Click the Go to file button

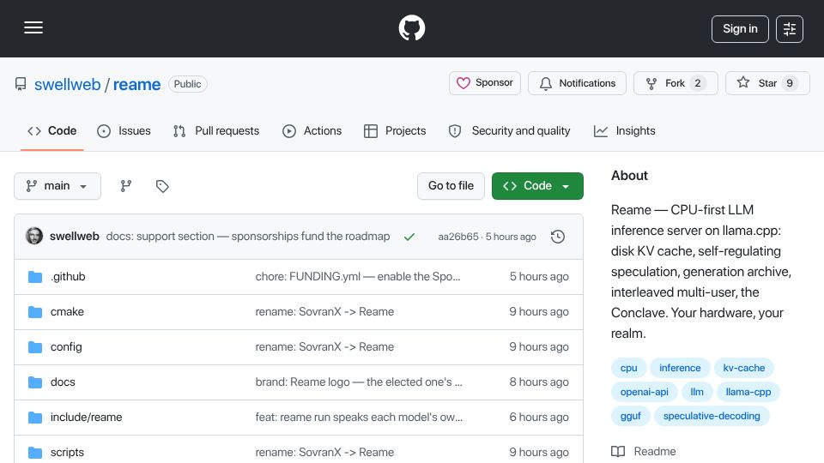coord(451,186)
